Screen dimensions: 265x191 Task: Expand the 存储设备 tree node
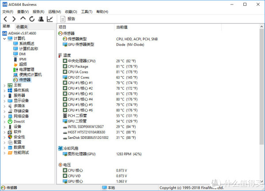pos(4,111)
